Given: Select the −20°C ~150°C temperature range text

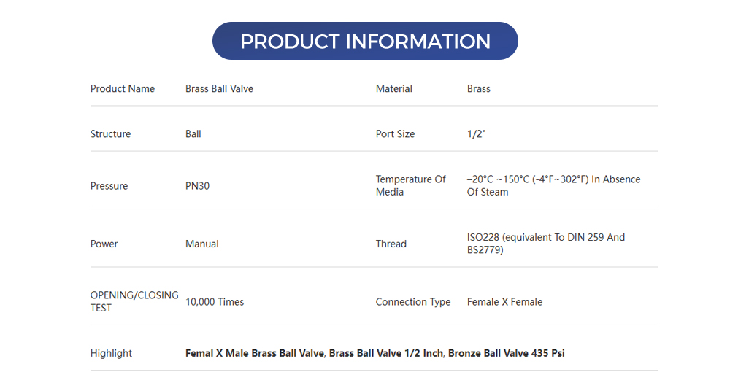Looking at the screenshot, I should pos(553,185).
